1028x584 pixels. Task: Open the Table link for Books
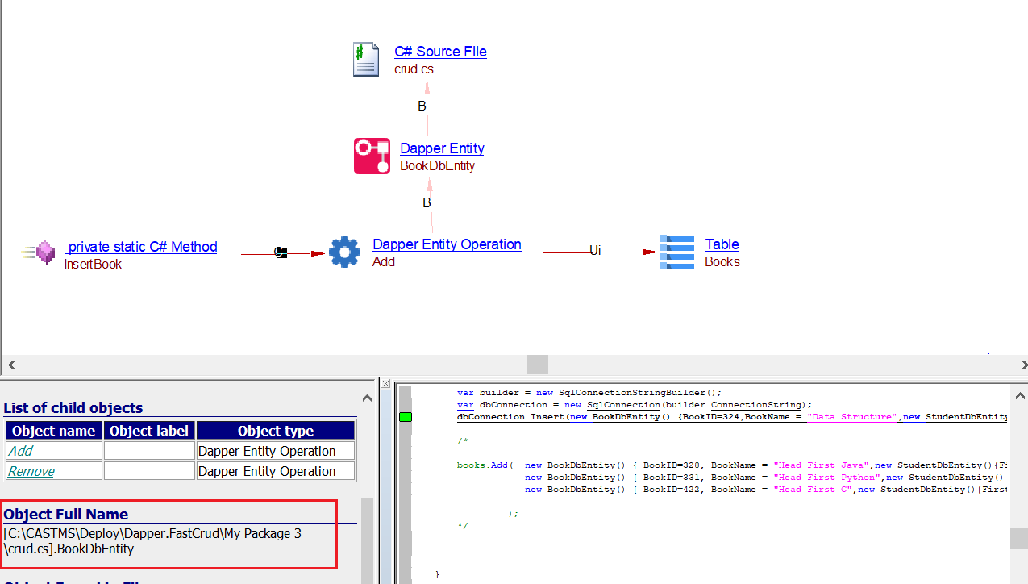pos(722,244)
